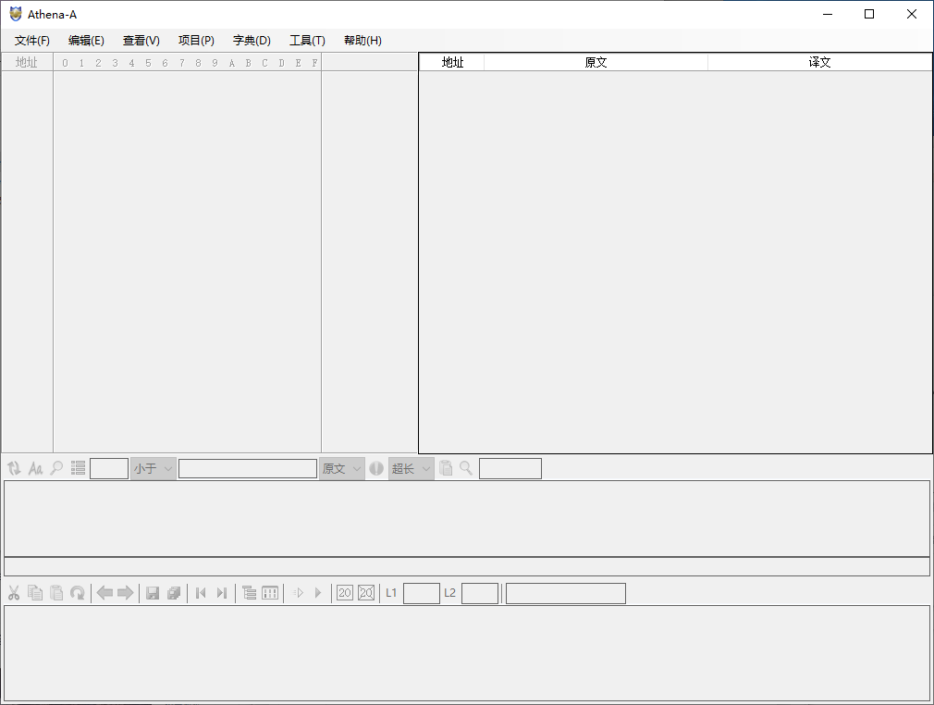Toggle the orange info indicator on filter bar
Image resolution: width=934 pixels, height=705 pixels.
click(x=376, y=468)
